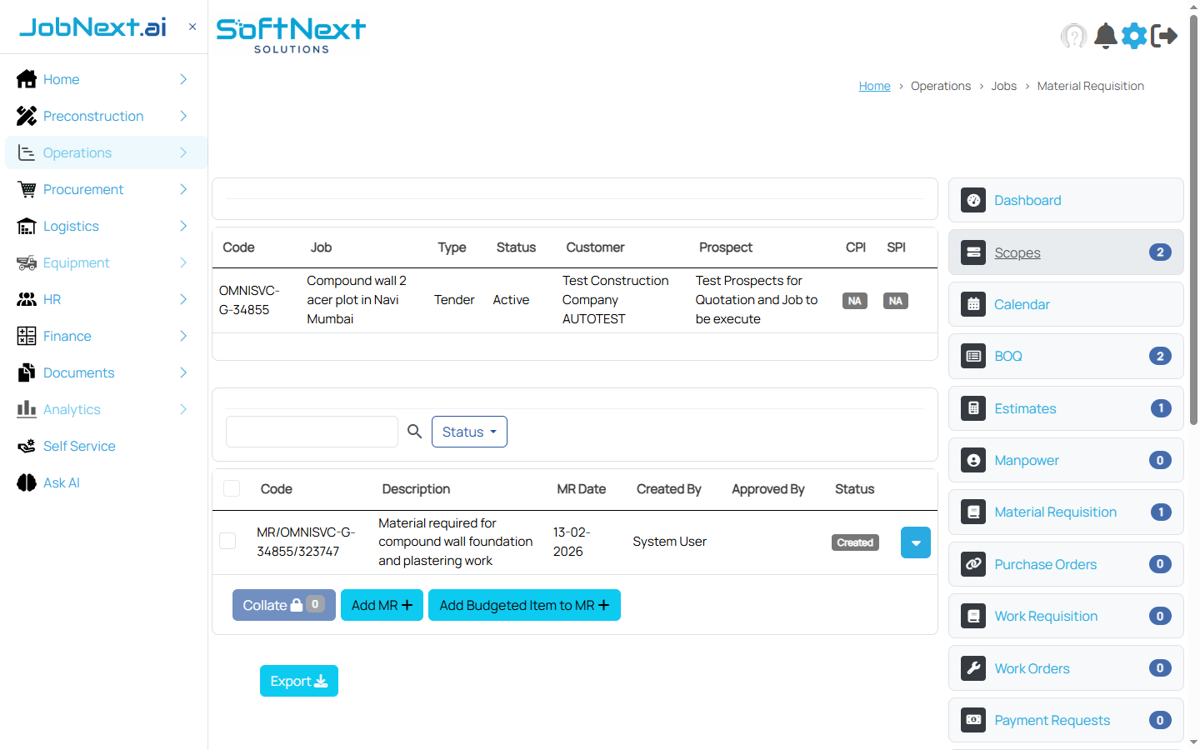Select Finance in the left menu

(65, 336)
